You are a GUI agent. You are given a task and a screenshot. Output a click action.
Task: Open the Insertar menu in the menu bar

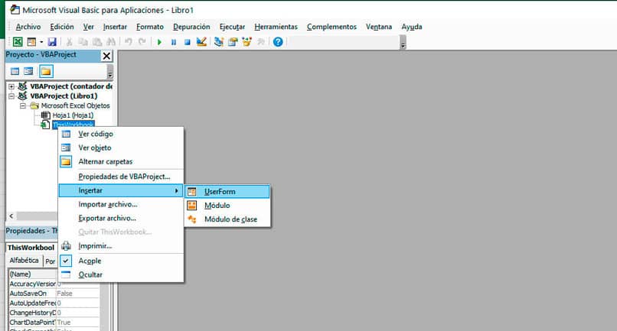pos(115,27)
